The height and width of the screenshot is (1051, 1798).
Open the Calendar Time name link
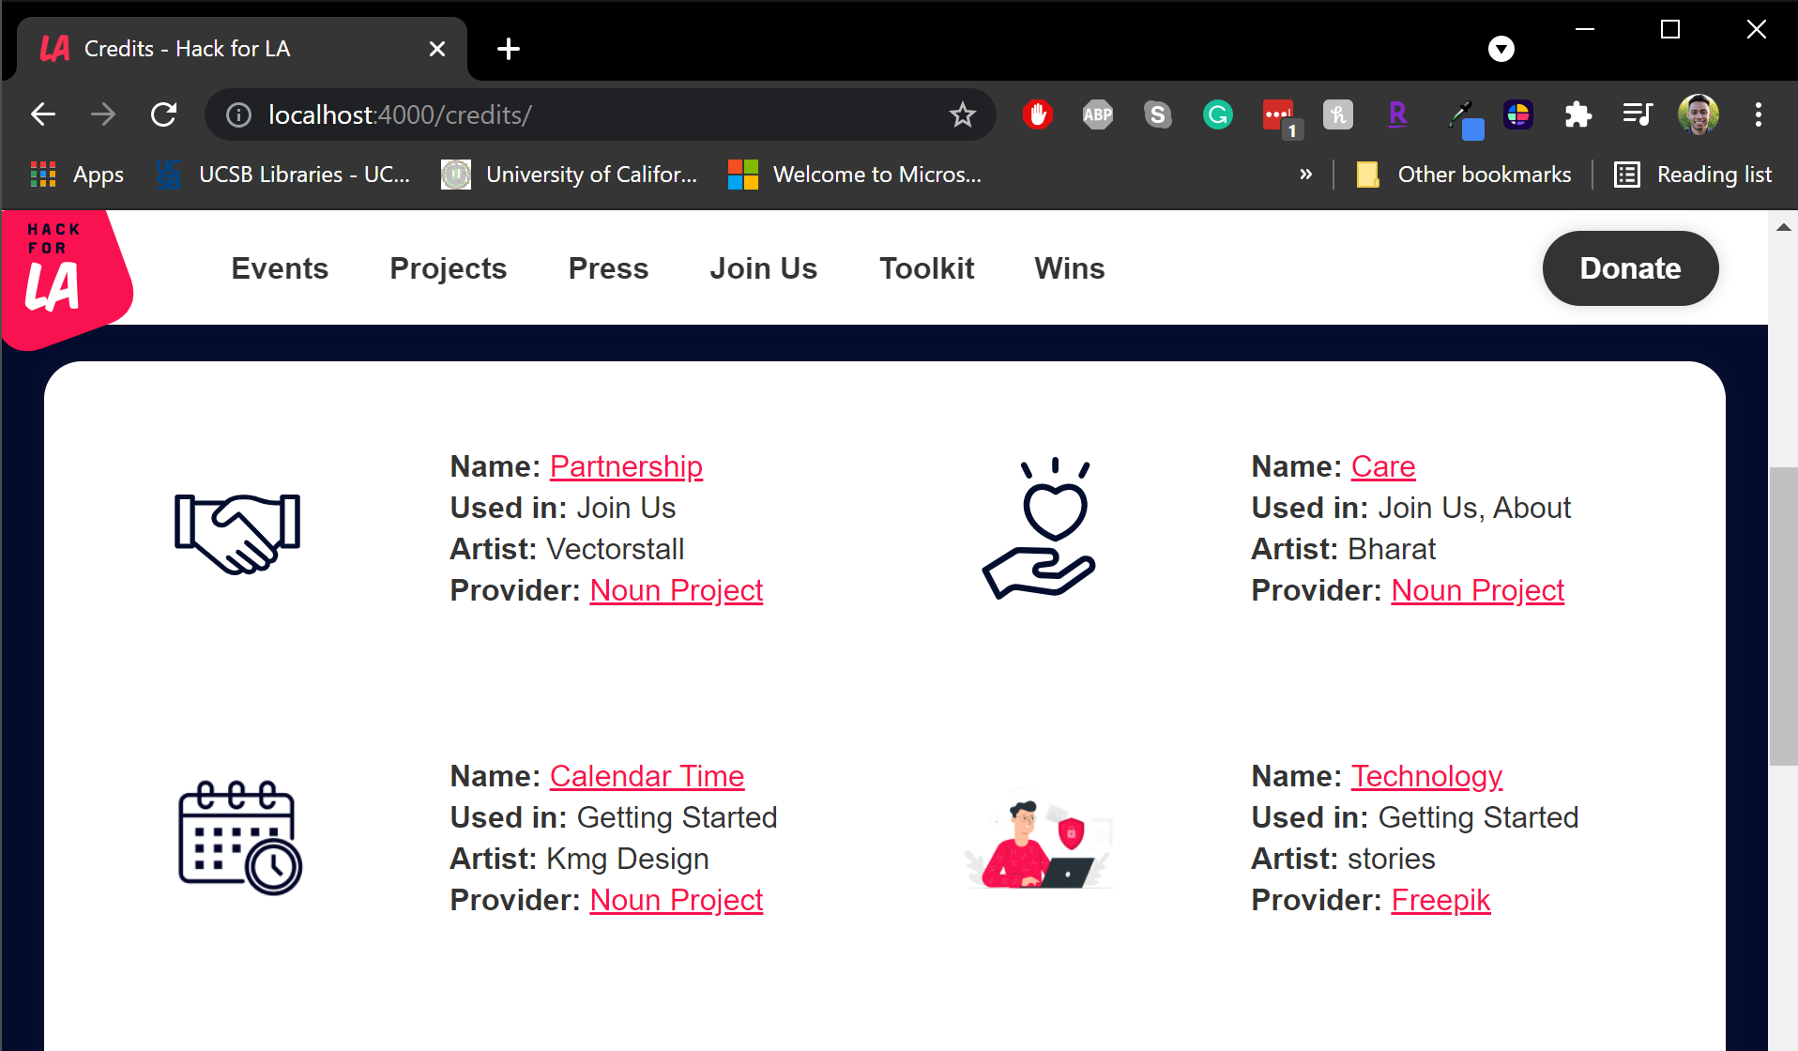point(647,776)
